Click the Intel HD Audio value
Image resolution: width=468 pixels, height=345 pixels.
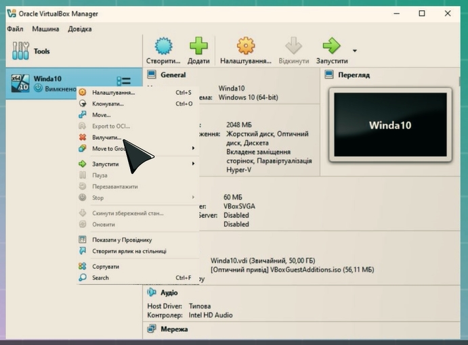point(211,315)
